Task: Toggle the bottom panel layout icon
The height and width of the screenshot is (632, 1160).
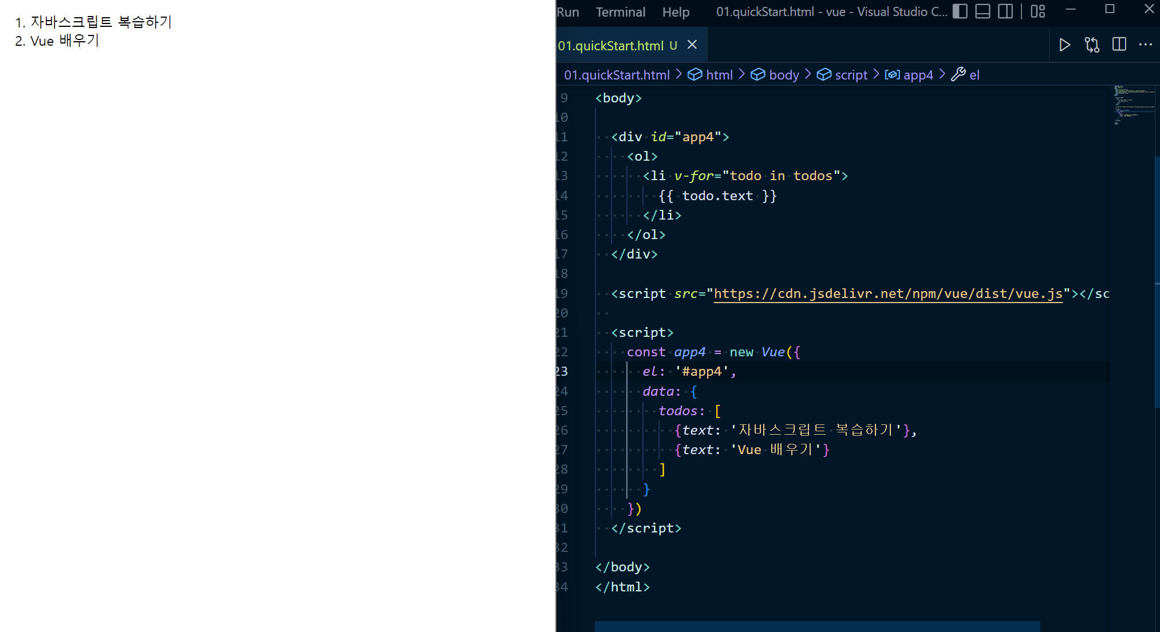Action: coord(983,11)
